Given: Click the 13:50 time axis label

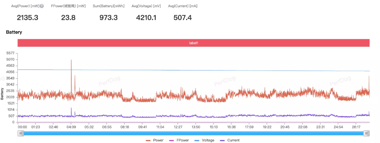Looking at the screenshot, I should (x=196, y=127).
